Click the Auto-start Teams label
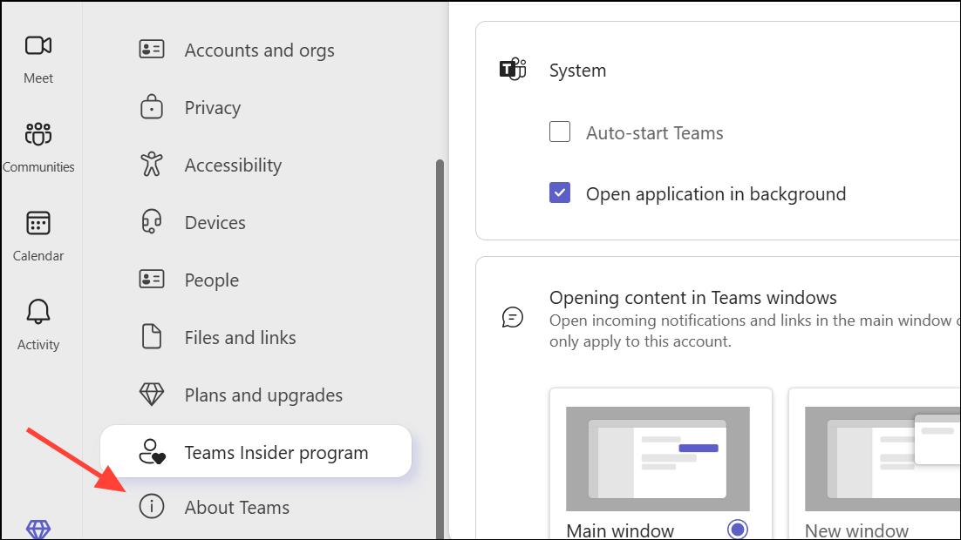Screen dimensions: 961x540 point(655,133)
